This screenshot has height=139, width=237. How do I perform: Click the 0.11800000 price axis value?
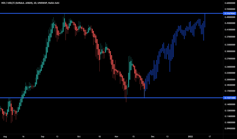(x=230, y=116)
